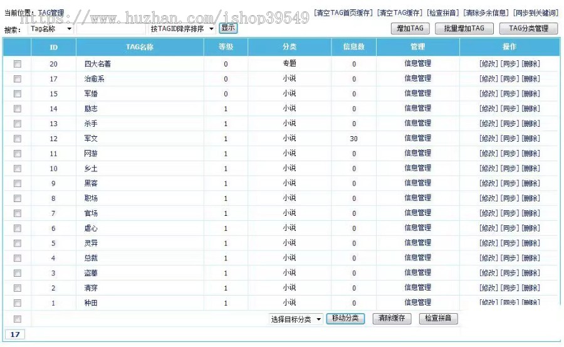Click the 清空TAG缓存 link
Image resolution: width=564 pixels, height=347 pixels.
tap(400, 13)
